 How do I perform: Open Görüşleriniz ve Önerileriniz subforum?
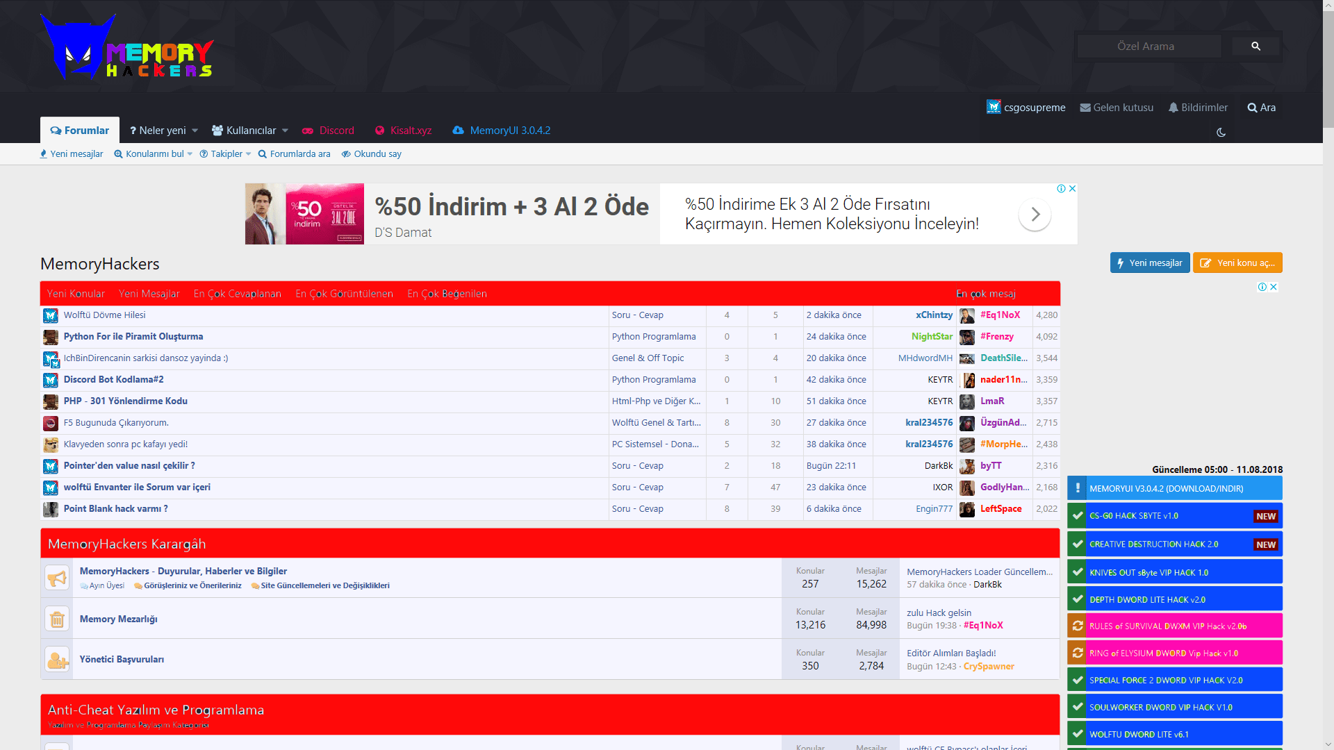(192, 585)
